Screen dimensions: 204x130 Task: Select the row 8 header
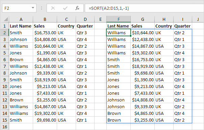pos(4,73)
